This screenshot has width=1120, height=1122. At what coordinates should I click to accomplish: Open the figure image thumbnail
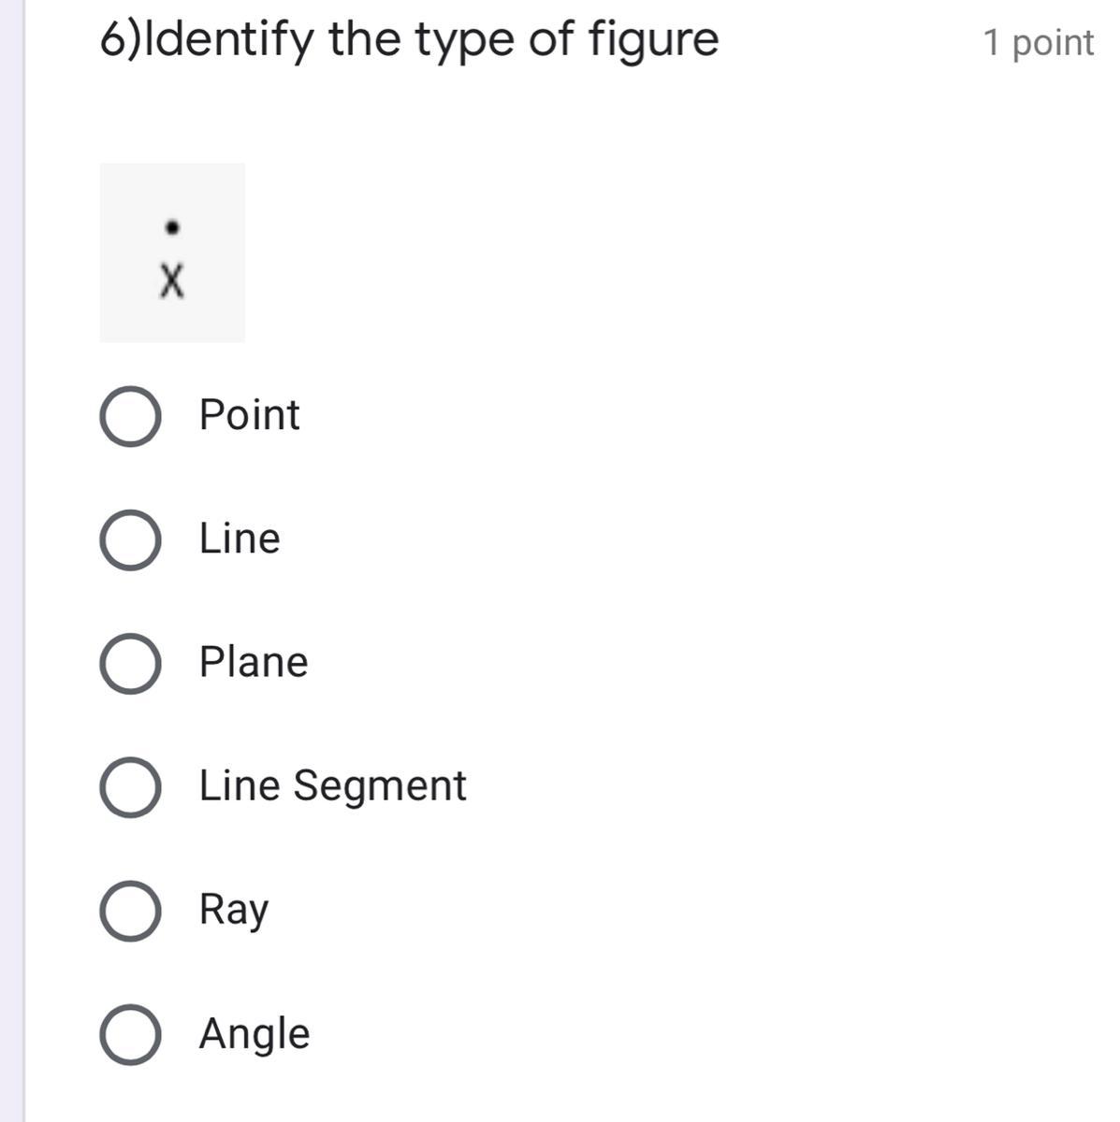pyautogui.click(x=172, y=252)
